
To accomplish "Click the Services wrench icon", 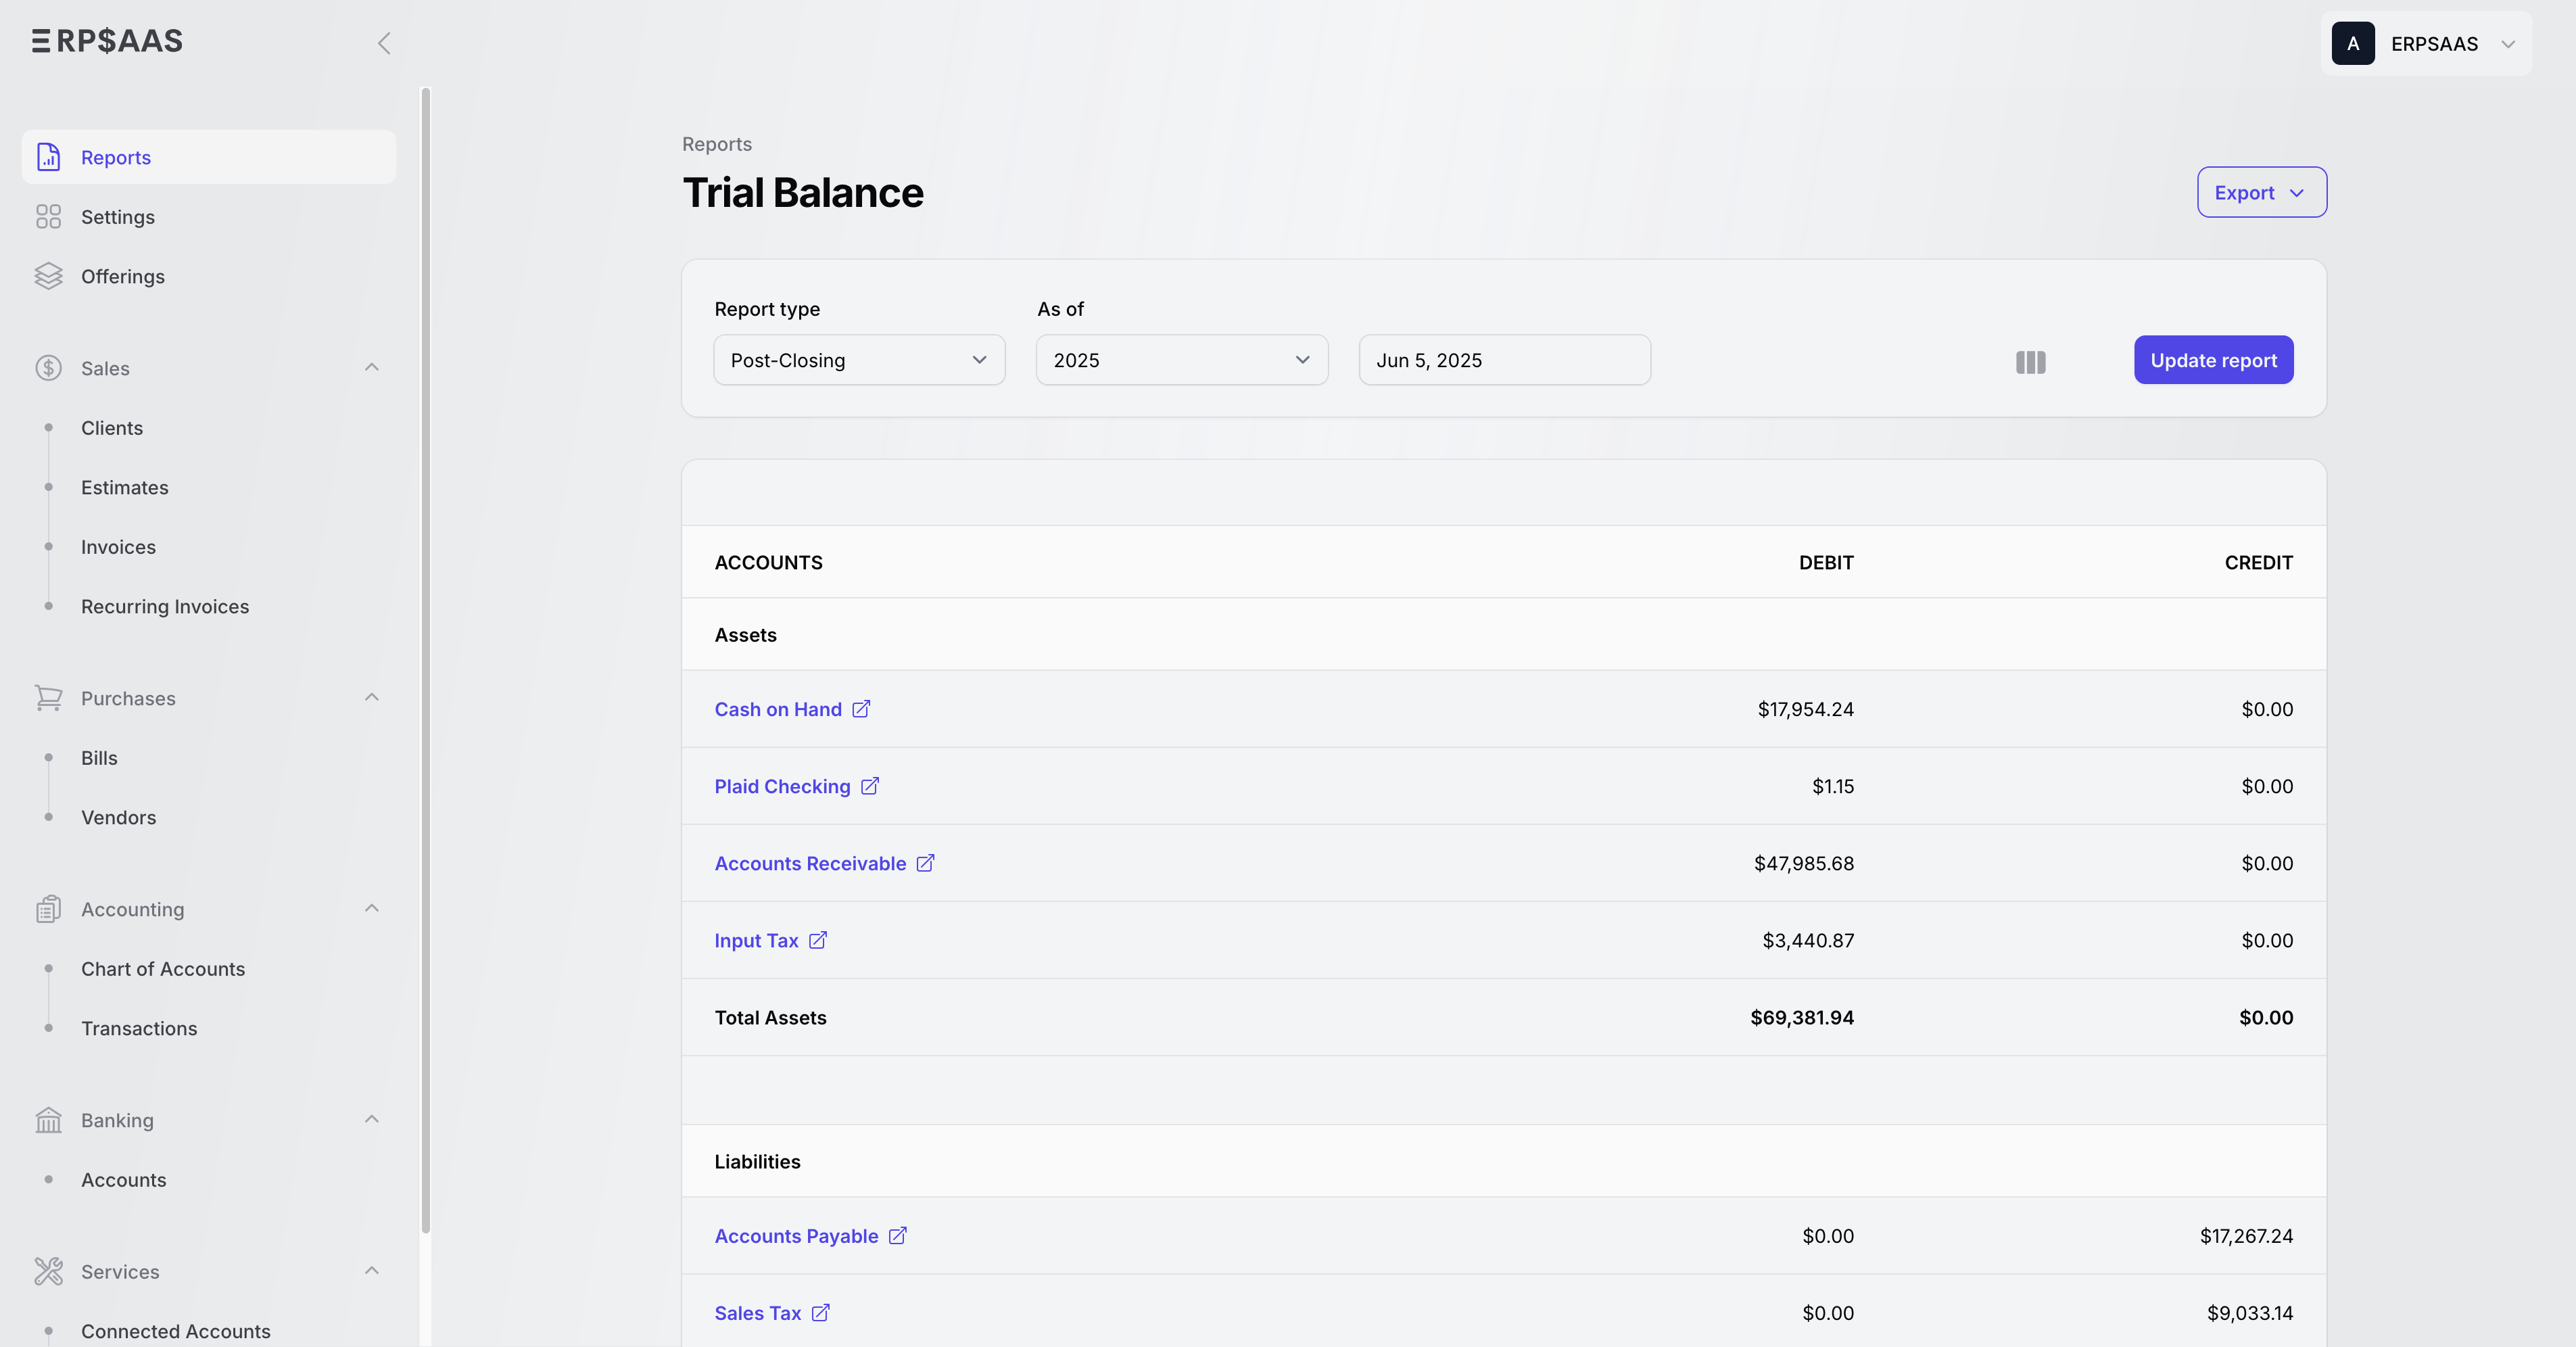I will click(48, 1271).
